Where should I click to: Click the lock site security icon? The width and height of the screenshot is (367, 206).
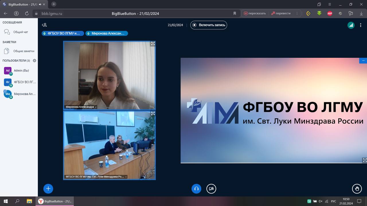[36, 13]
